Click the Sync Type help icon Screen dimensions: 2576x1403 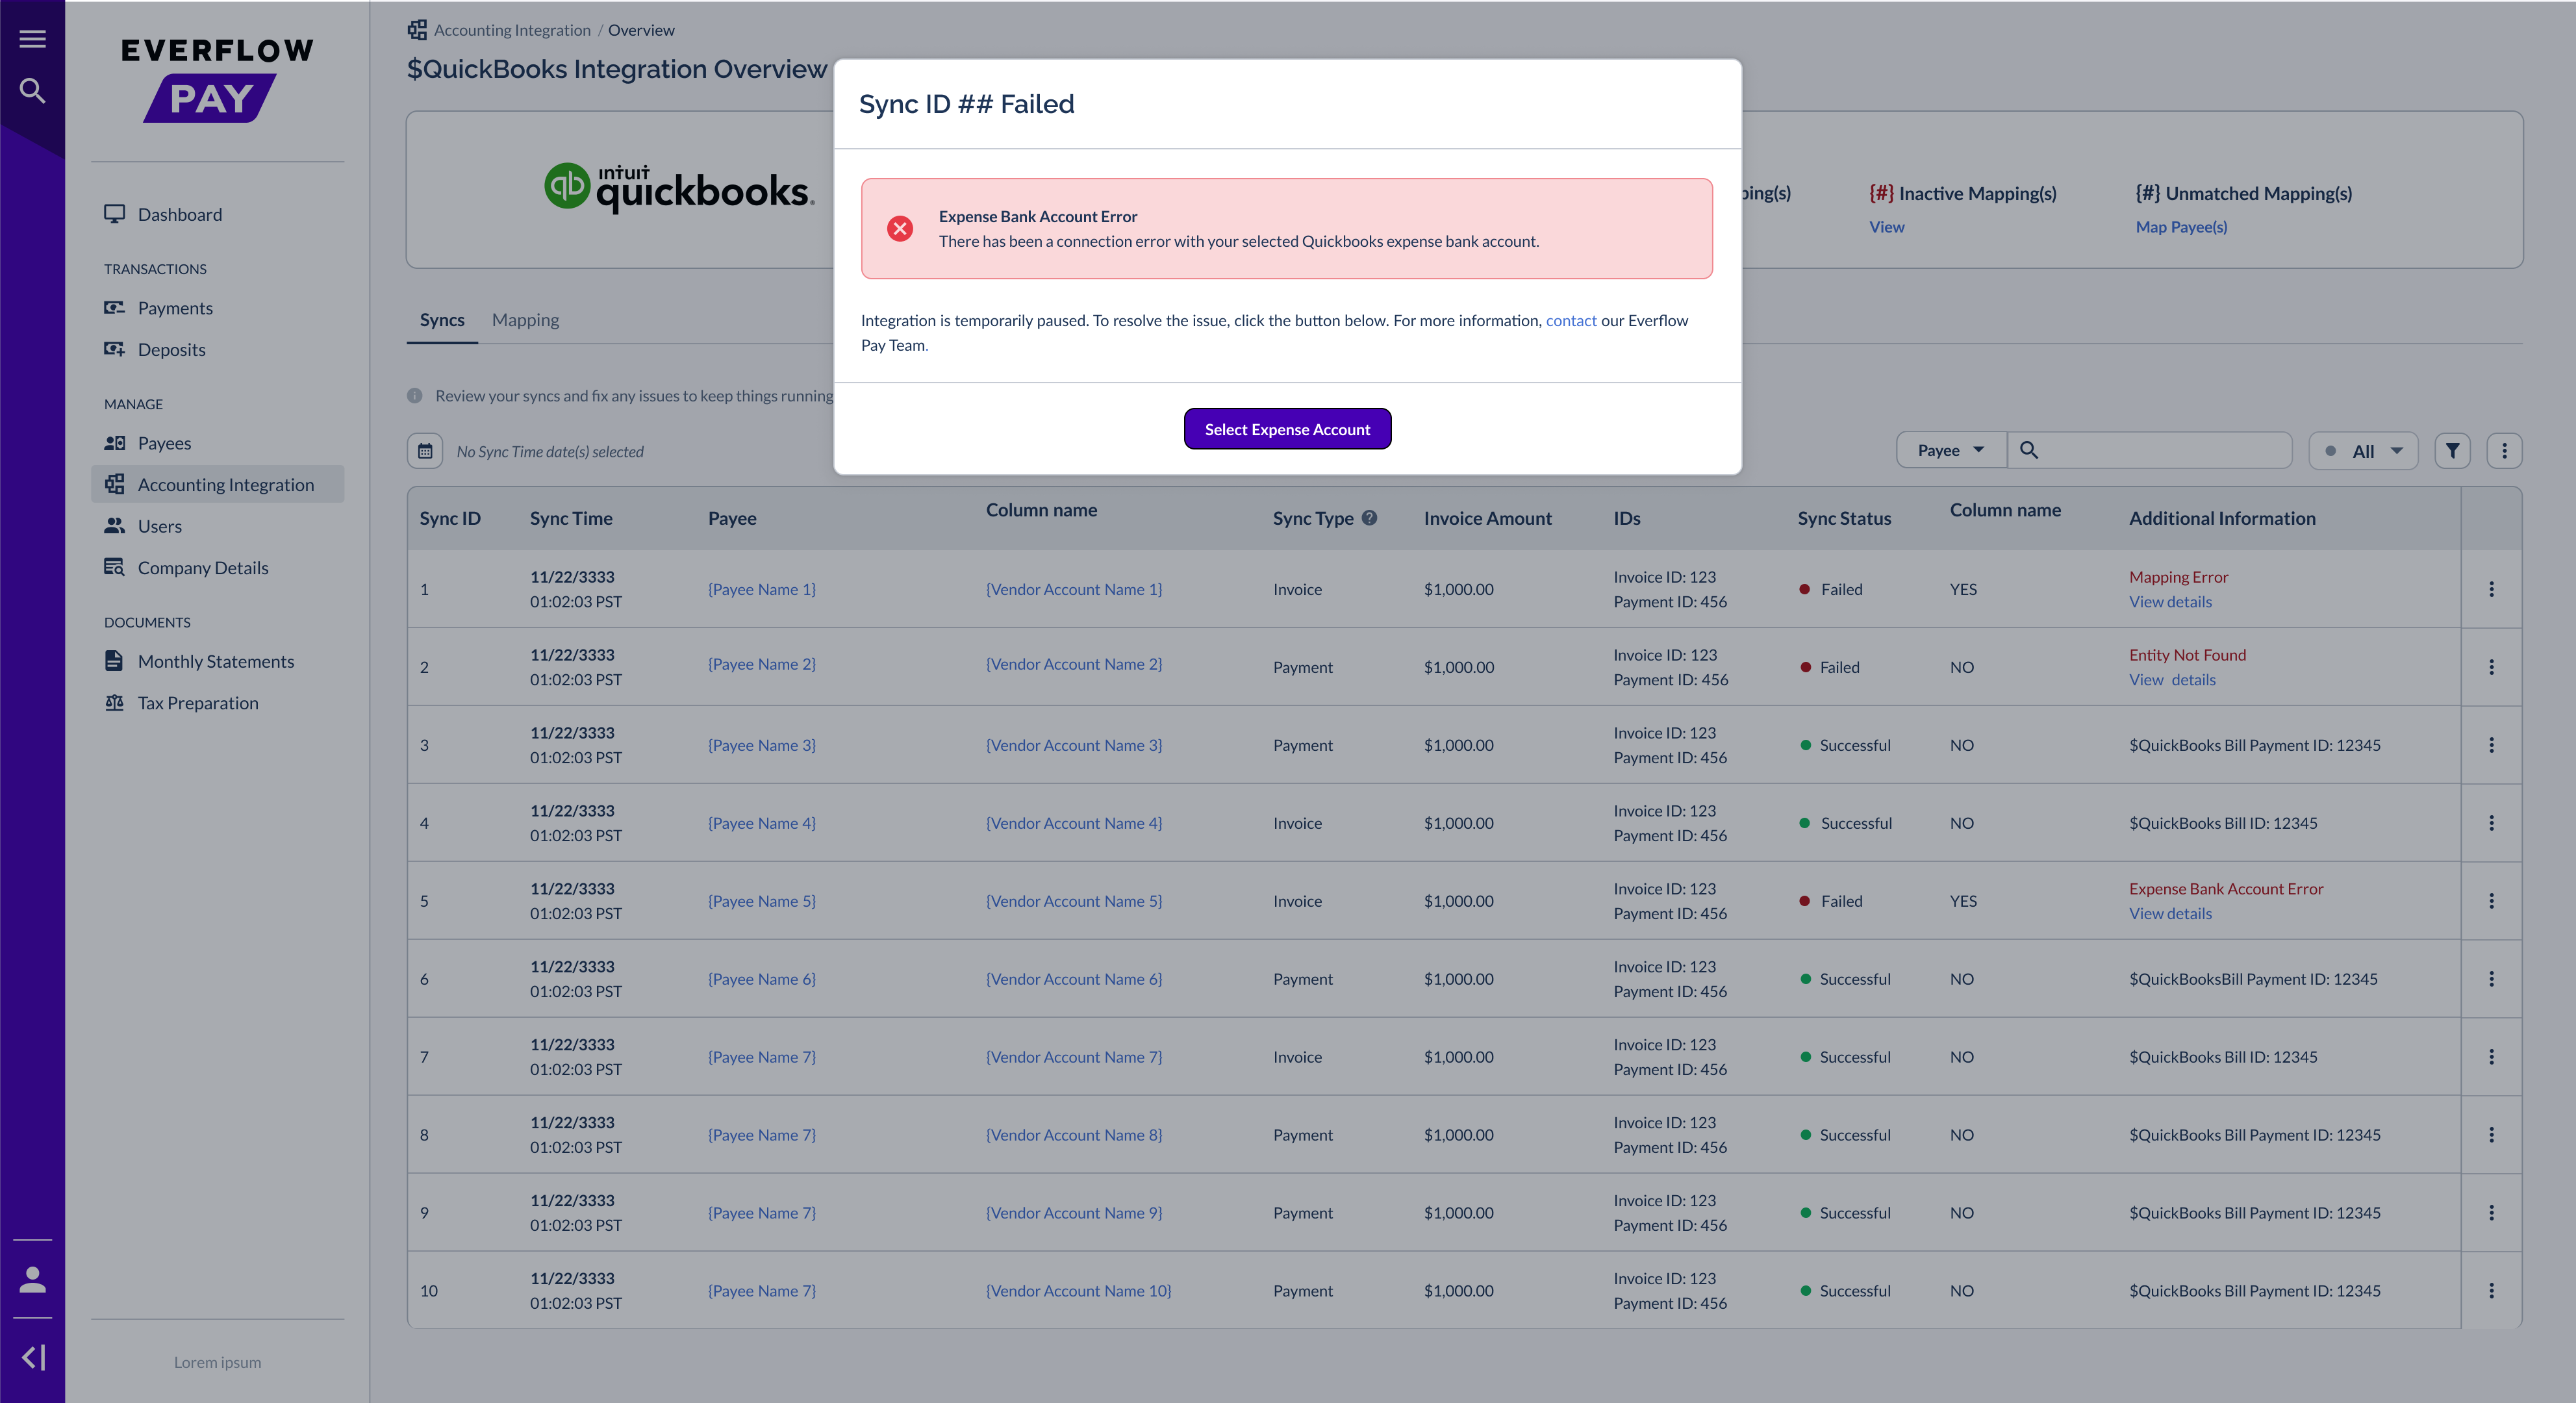[1369, 518]
